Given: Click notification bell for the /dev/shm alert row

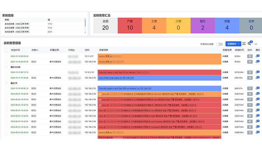Looking at the screenshot, I should tap(257, 94).
